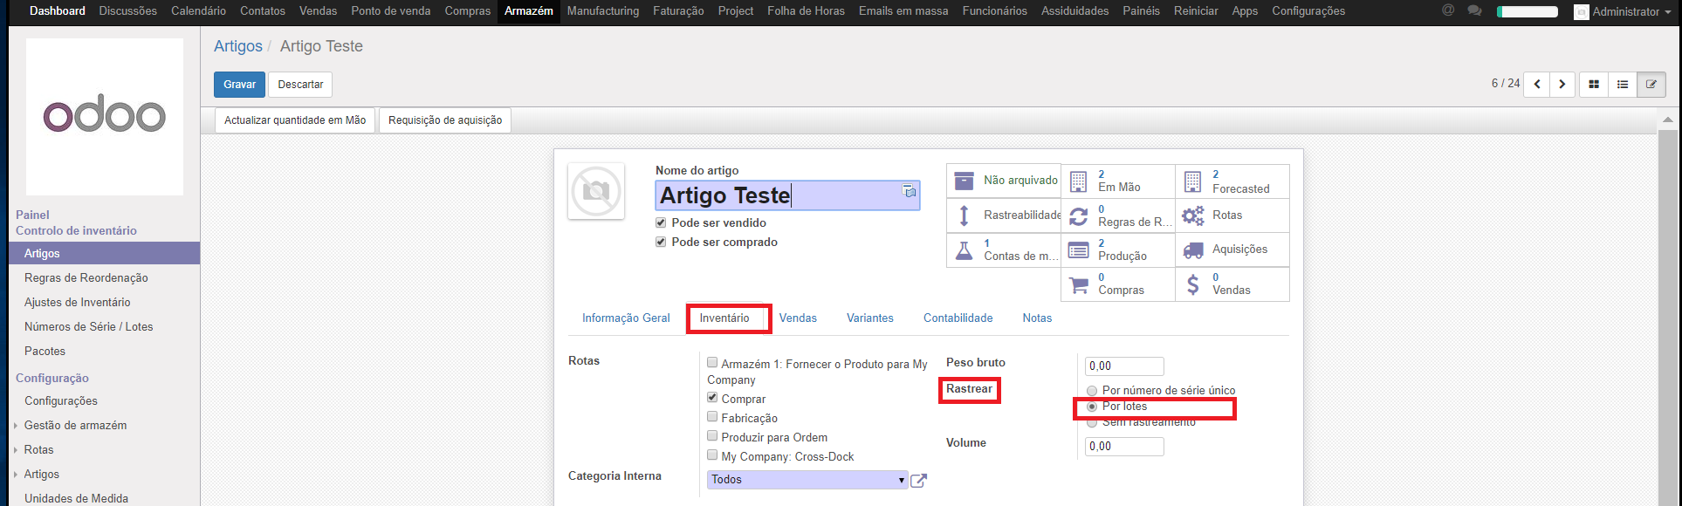
Task: Click the Peso bruto input field
Action: pyautogui.click(x=1124, y=366)
